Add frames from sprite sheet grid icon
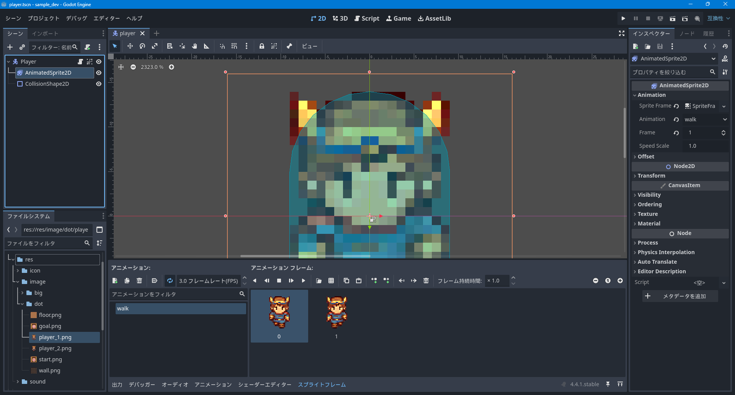 point(331,281)
